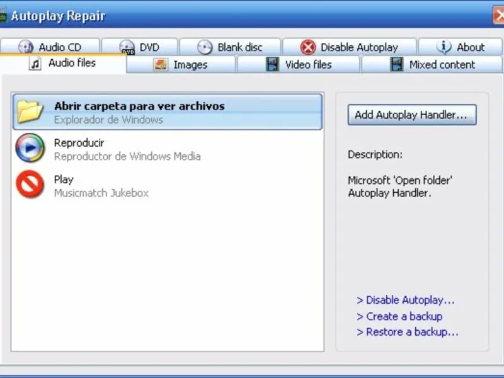Image resolution: width=504 pixels, height=378 pixels.
Task: Open the DVD tab
Action: click(139, 47)
